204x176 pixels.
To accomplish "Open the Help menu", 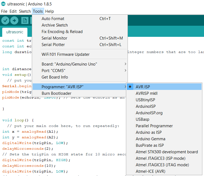I will pyautogui.click(x=50, y=11).
